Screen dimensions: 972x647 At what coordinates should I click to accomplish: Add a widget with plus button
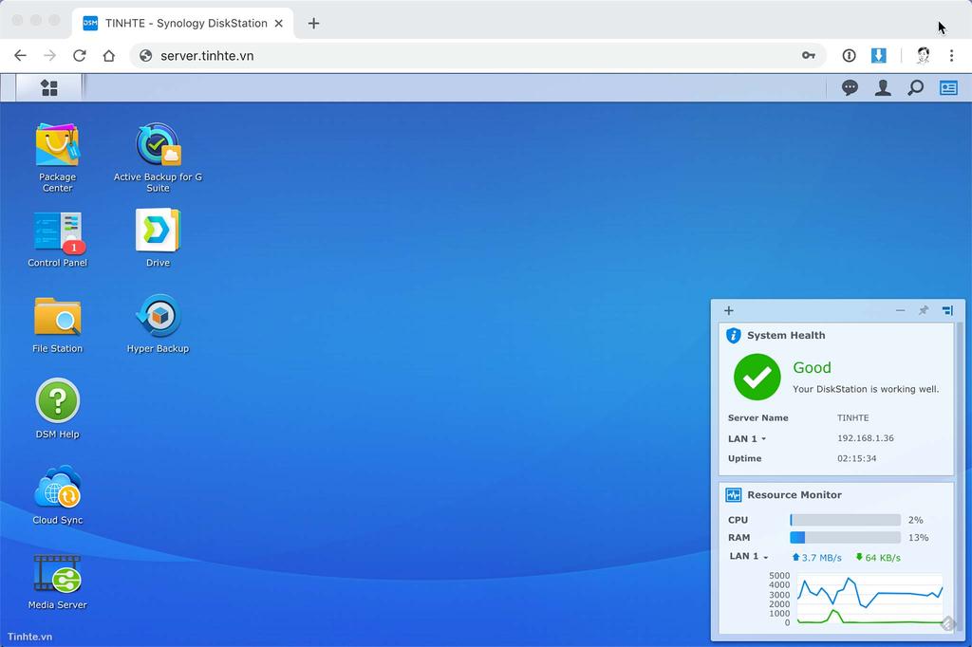click(728, 310)
